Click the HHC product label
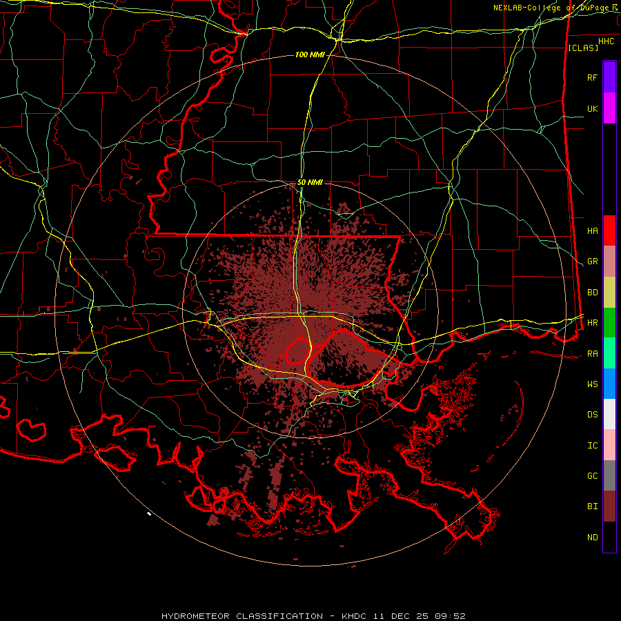621x621 pixels. point(606,41)
